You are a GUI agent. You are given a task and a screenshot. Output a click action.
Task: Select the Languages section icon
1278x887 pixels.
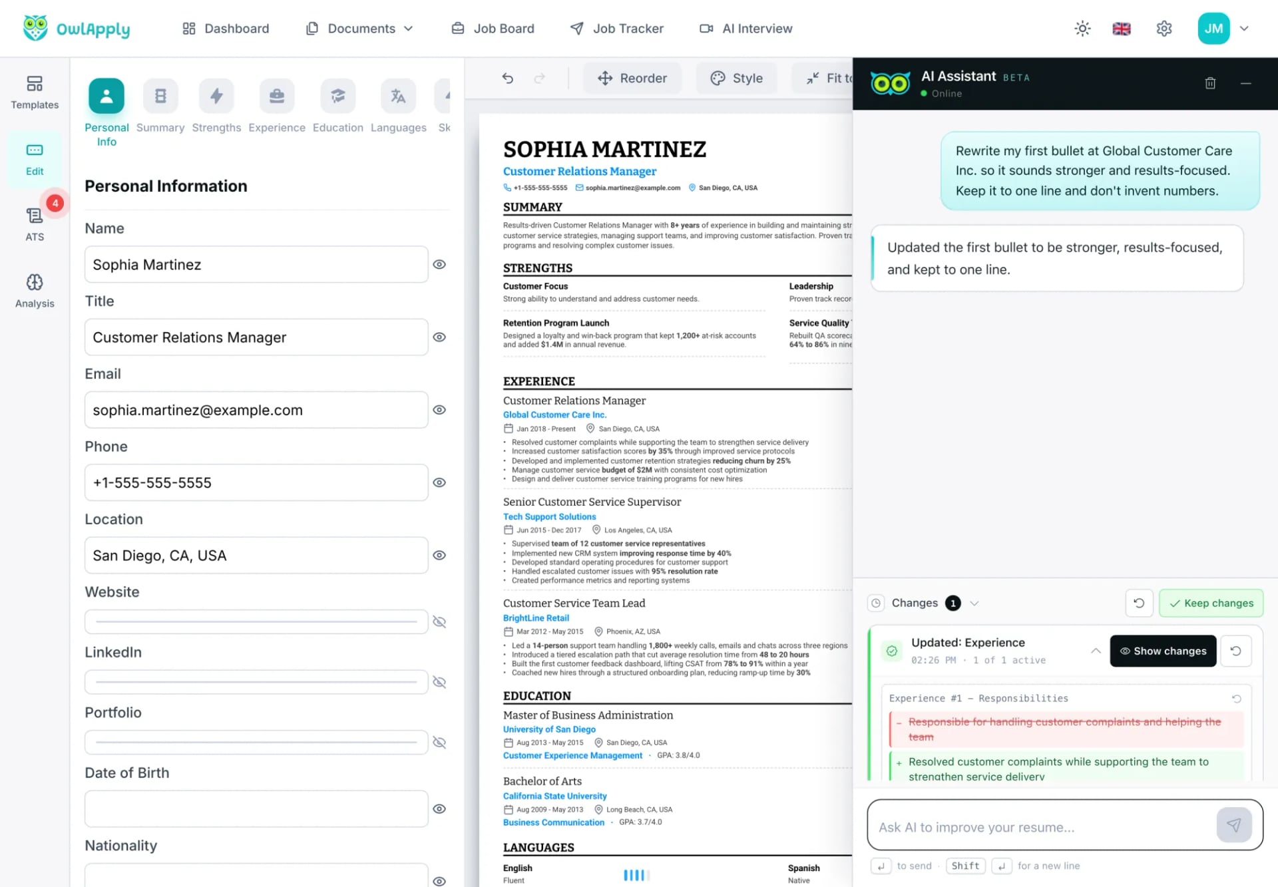click(398, 96)
